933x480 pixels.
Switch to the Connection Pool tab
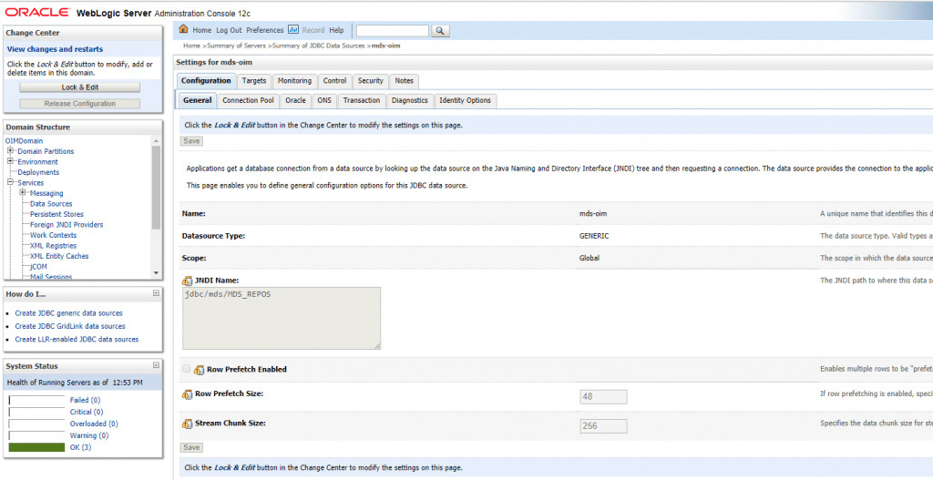[x=248, y=100]
